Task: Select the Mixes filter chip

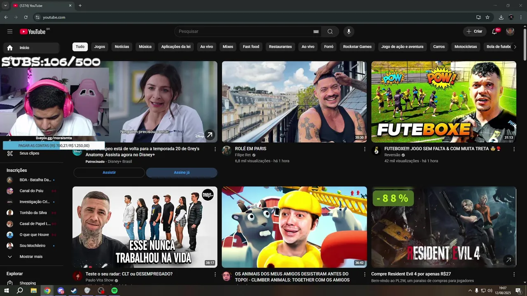Action: click(228, 46)
